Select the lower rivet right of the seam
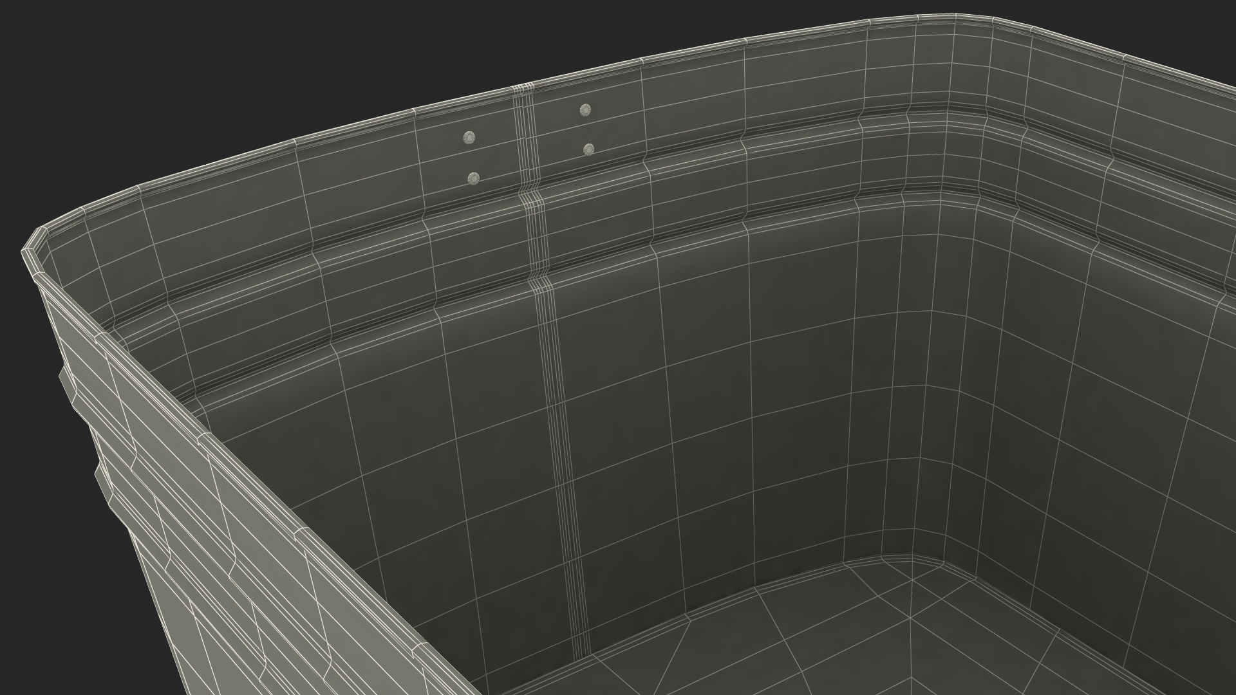Viewport: 1236px width, 695px height. pyautogui.click(x=588, y=149)
